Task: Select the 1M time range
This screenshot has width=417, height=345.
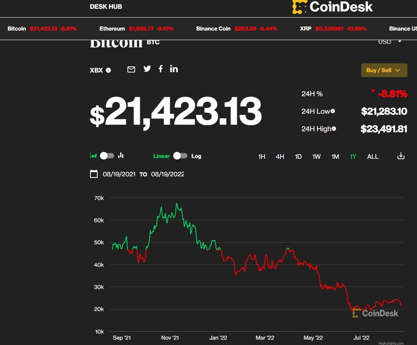Action: [335, 157]
